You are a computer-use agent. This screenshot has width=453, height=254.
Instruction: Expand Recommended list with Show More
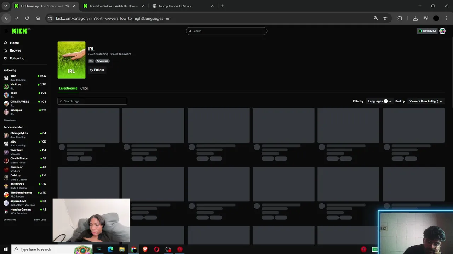tap(10, 220)
